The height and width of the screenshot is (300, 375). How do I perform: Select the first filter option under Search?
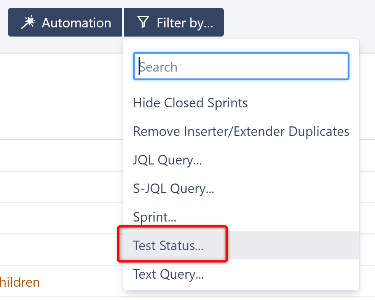coord(190,103)
